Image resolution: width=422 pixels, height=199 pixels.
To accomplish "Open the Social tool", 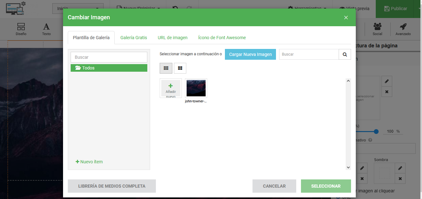I will click(377, 29).
